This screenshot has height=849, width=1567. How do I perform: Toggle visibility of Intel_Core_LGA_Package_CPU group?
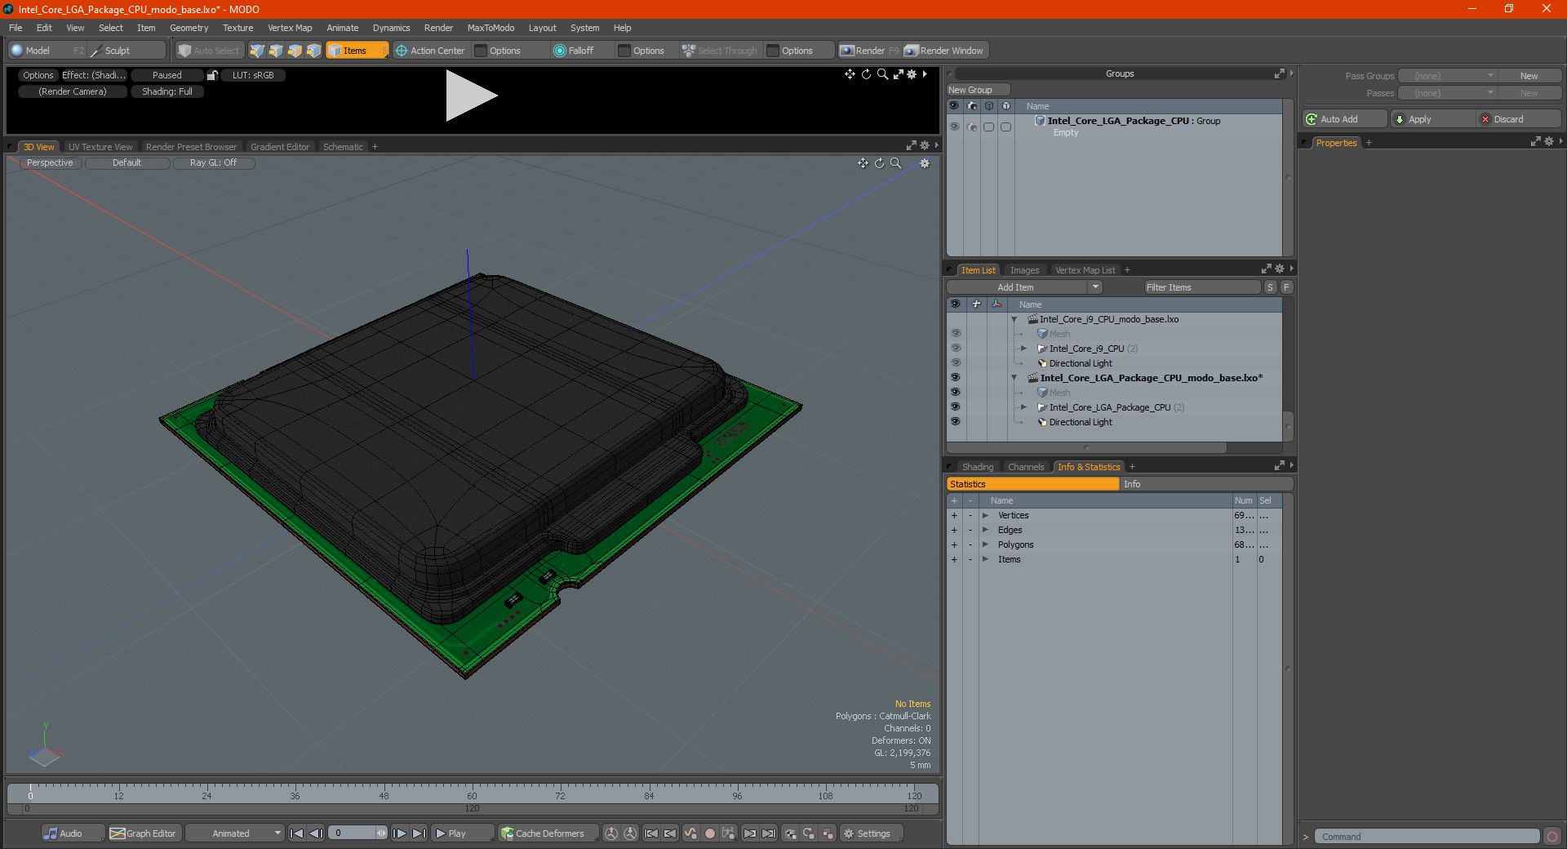pos(954,127)
